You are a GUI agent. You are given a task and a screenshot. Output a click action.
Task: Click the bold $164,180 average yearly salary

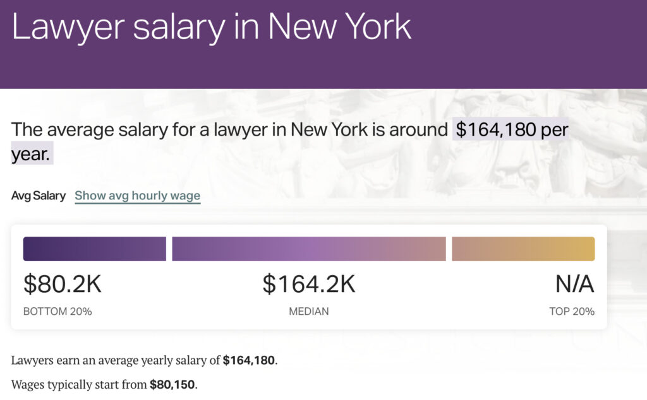[x=249, y=360]
